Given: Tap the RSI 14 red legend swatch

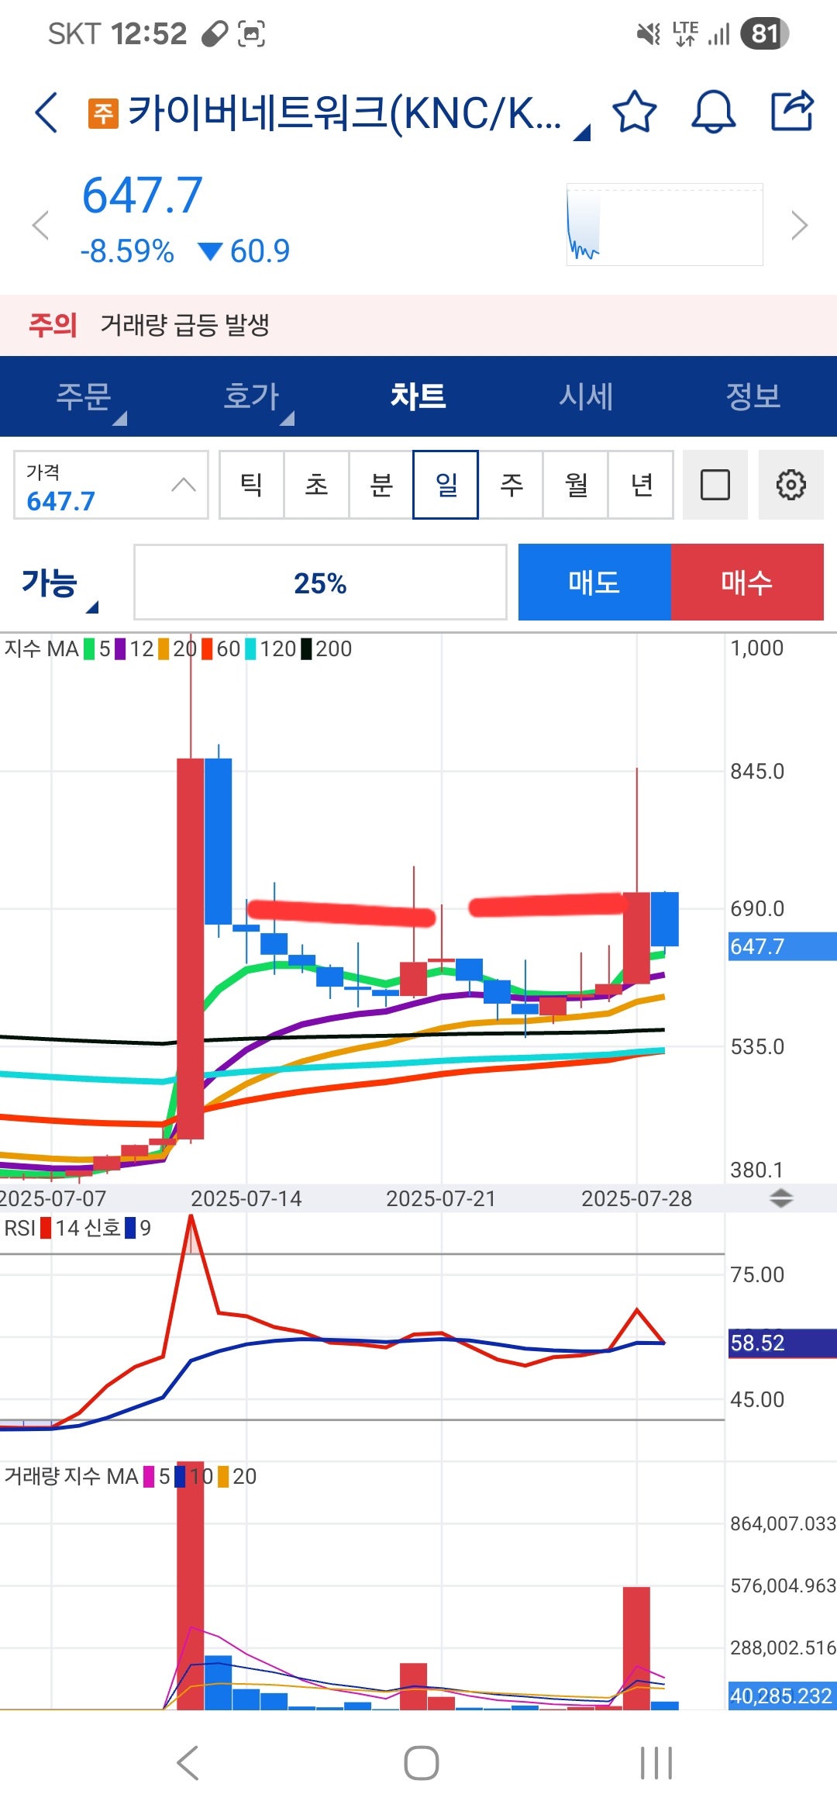Looking at the screenshot, I should coord(46,1228).
